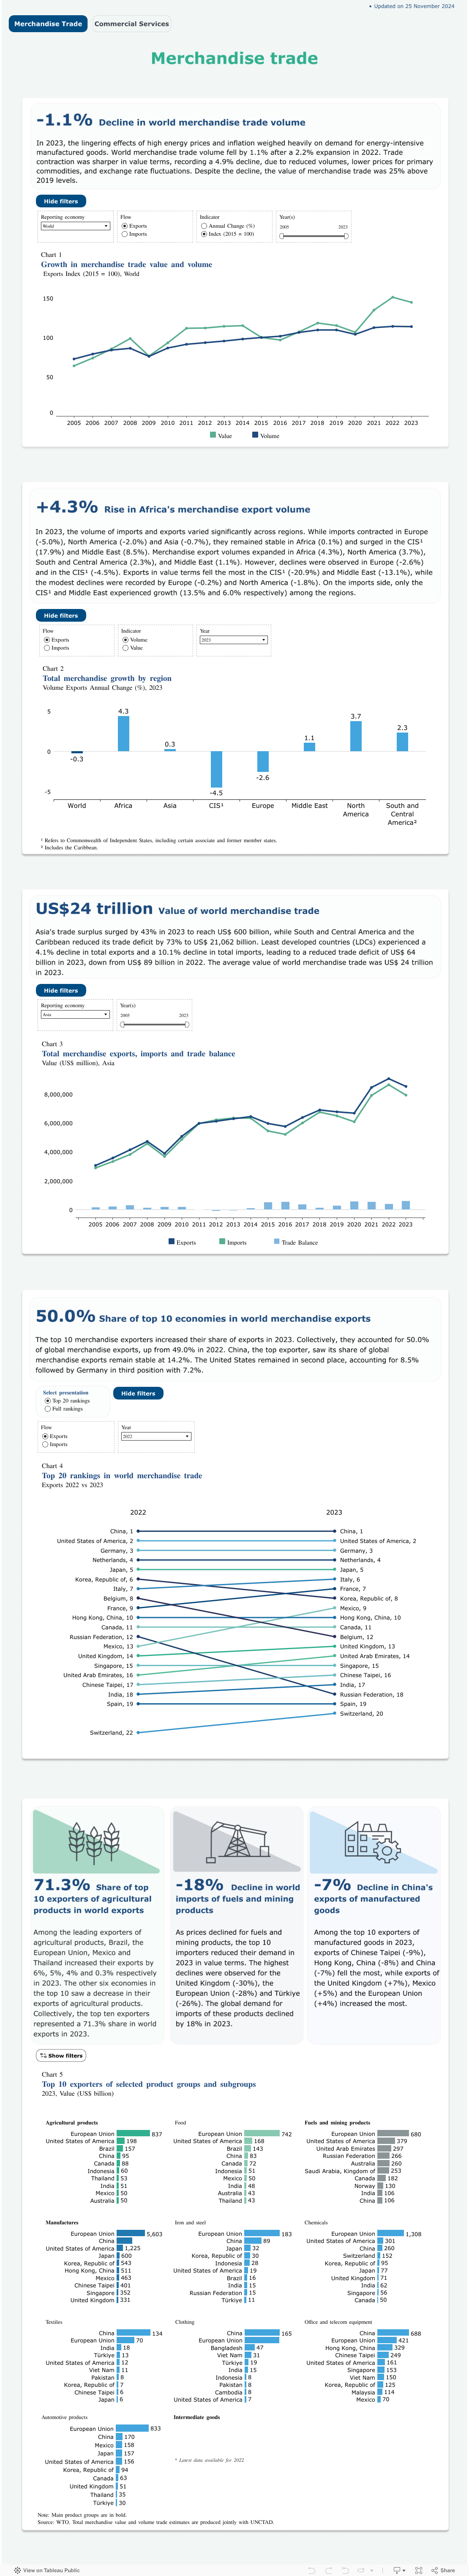Choose the Full rankings presentation option
The image size is (469, 2576).
coord(48,1408)
